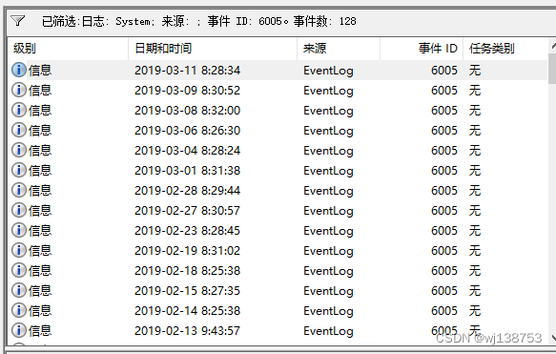Screen dimensions: 556x354
Task: Click info icon of 2019-02-18 8:25:38 row
Action: (19, 270)
